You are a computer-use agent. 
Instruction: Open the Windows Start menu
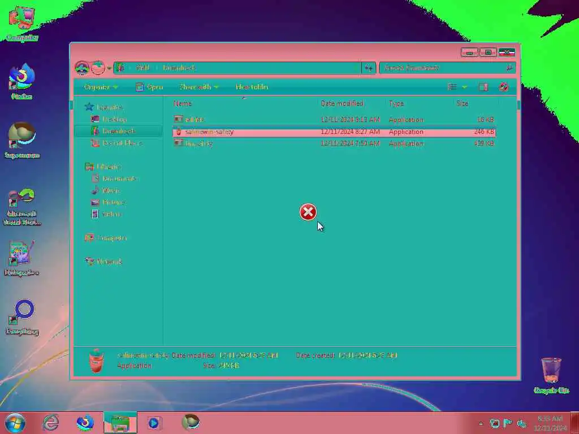[x=15, y=423]
